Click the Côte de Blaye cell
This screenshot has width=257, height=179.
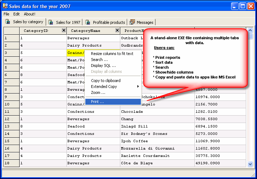click(157, 163)
